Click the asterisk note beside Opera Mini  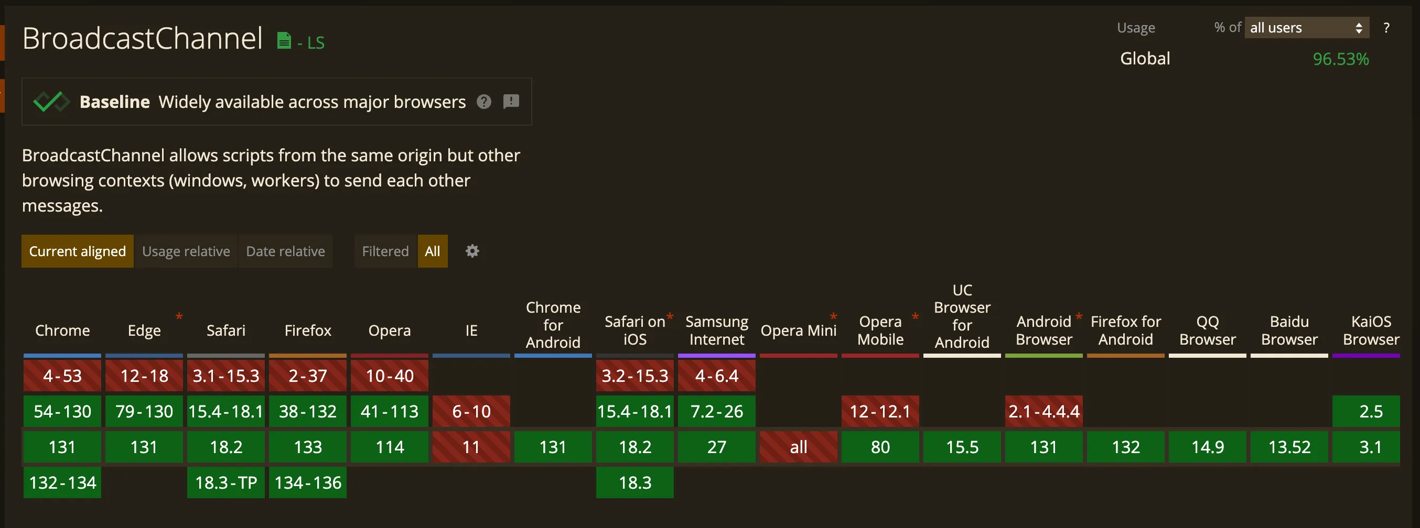click(833, 316)
